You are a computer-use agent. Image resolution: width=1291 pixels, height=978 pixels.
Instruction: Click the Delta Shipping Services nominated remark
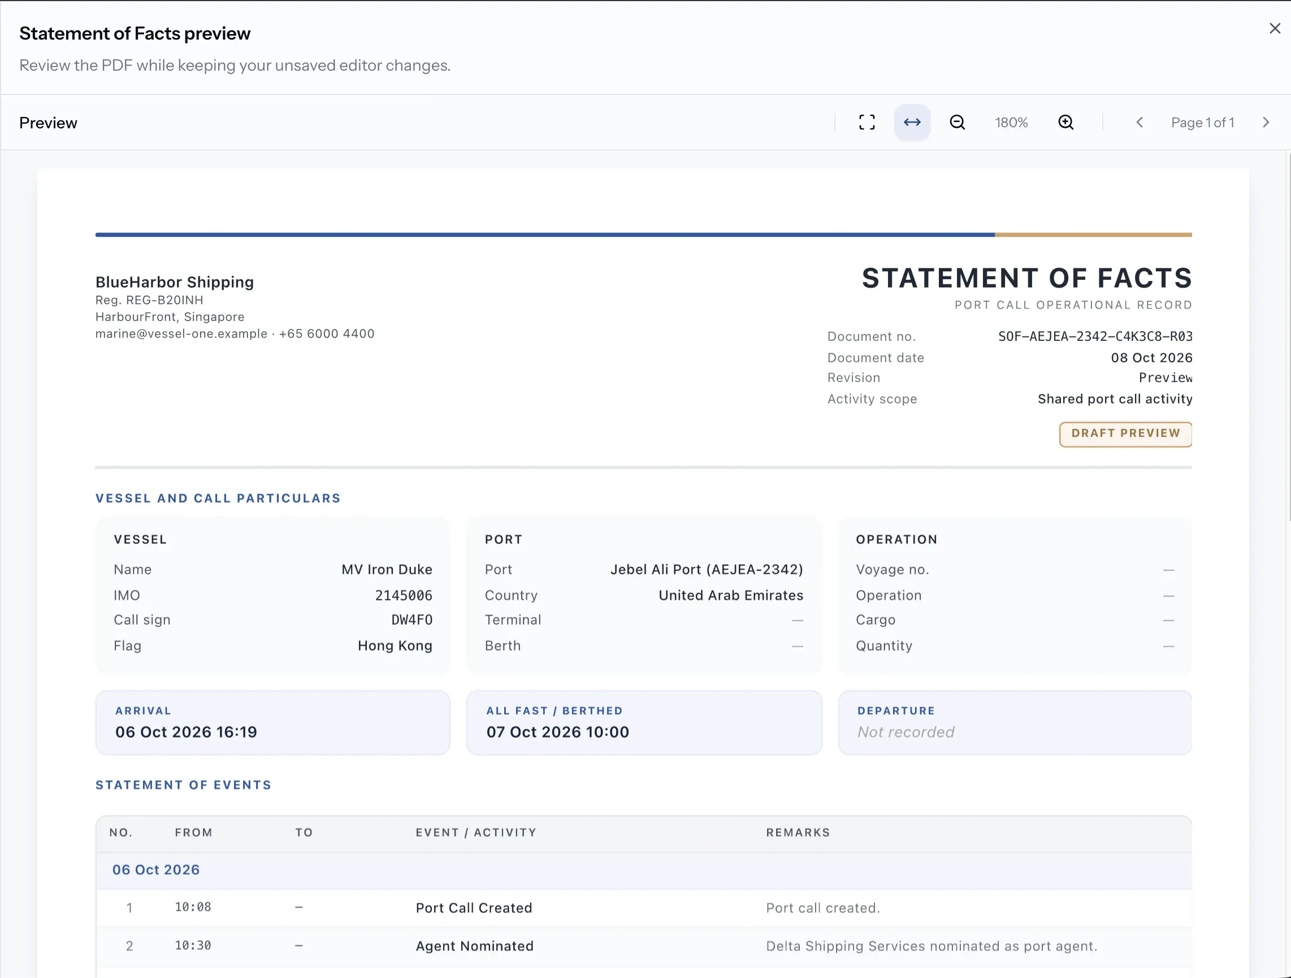click(932, 946)
